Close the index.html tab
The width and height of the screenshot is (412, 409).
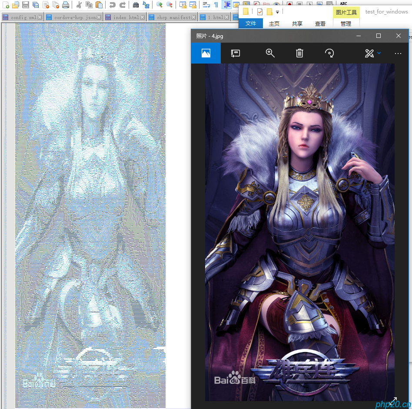[x=142, y=17]
